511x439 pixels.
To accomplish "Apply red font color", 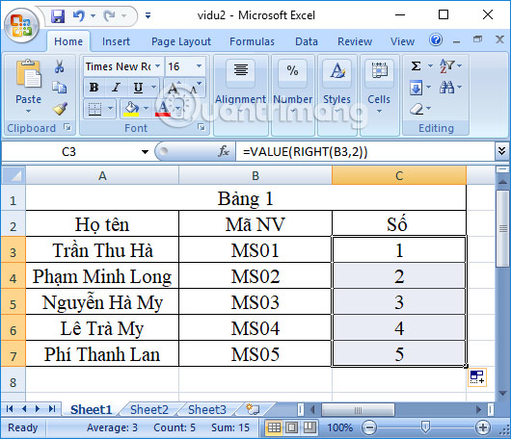I will (x=163, y=109).
